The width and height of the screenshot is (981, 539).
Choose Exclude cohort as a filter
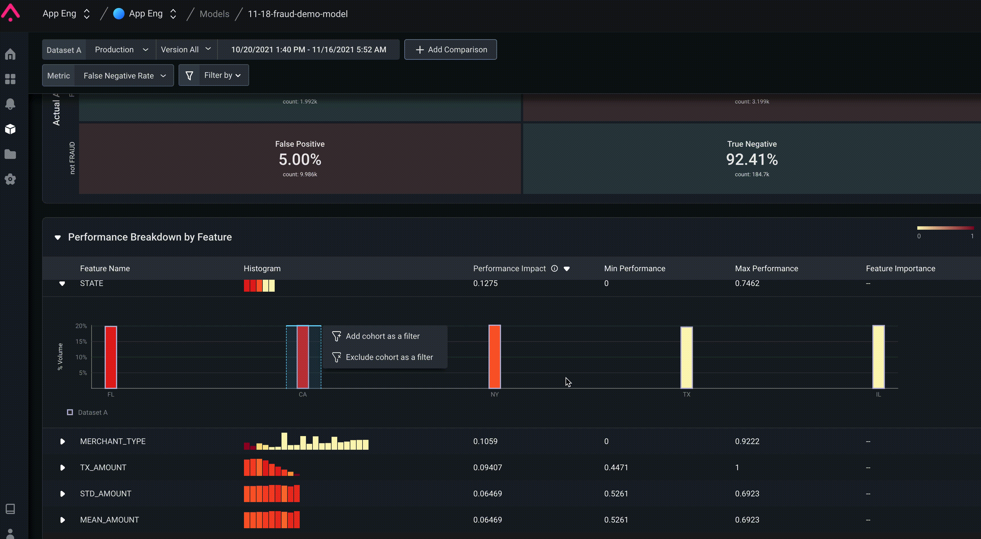pos(389,357)
